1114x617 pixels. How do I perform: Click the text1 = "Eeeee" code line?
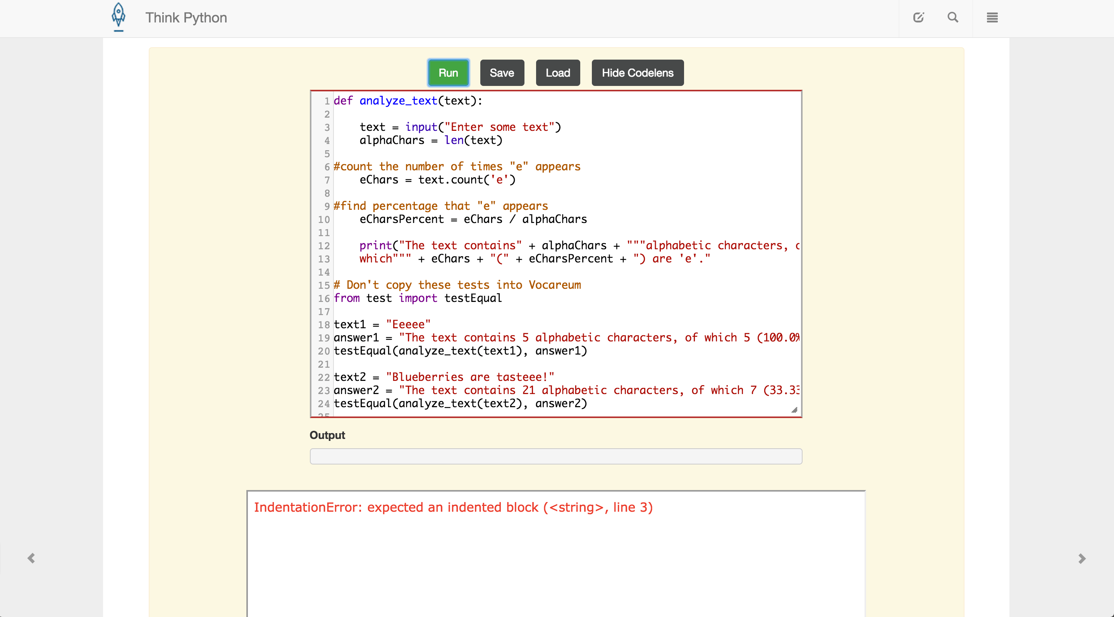coord(382,324)
